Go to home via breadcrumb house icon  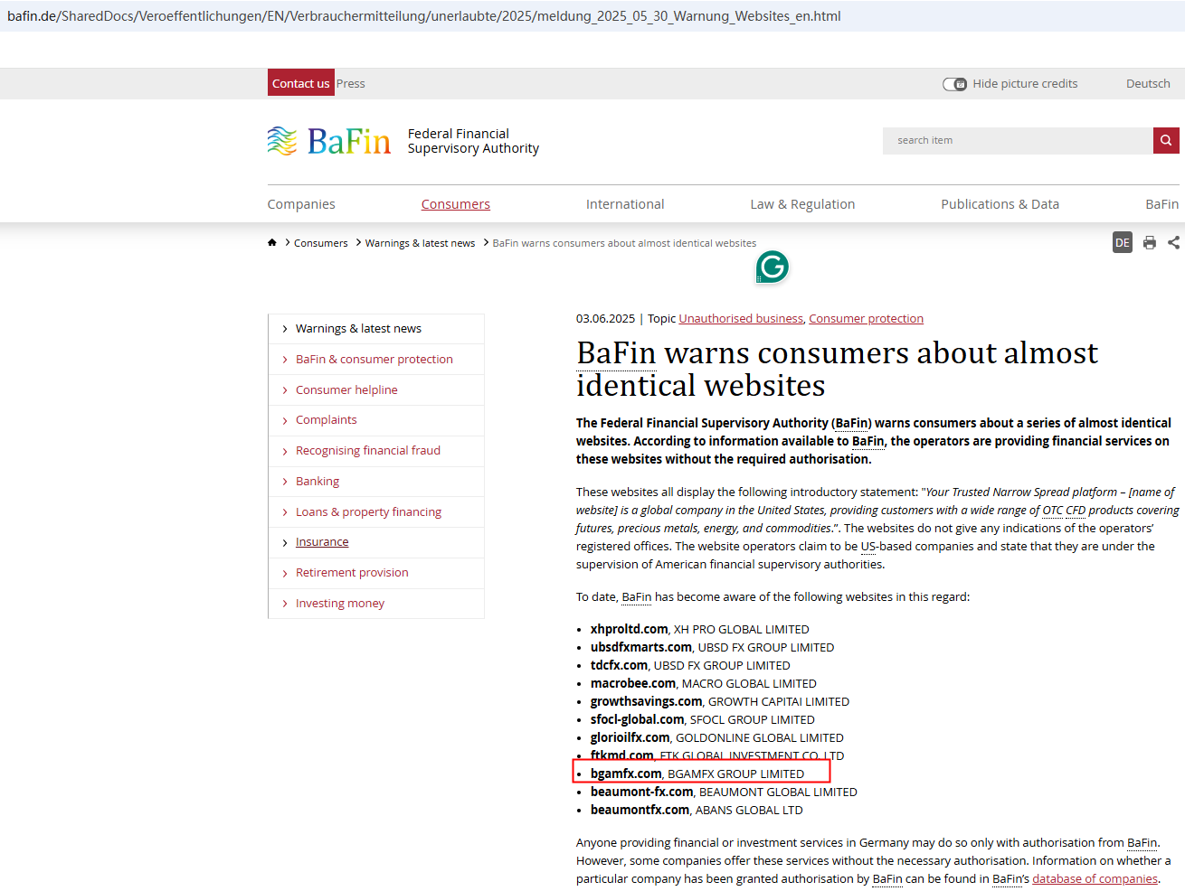[272, 242]
